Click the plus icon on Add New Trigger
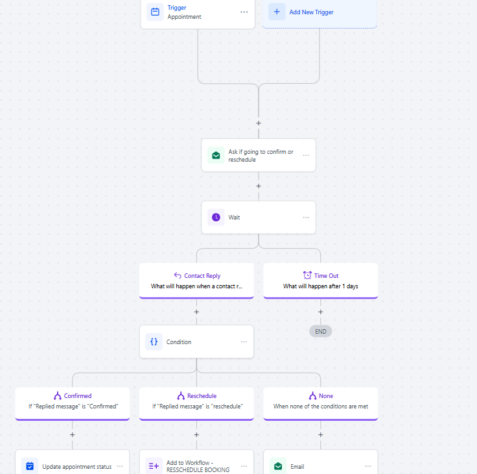477x474 pixels. point(277,12)
